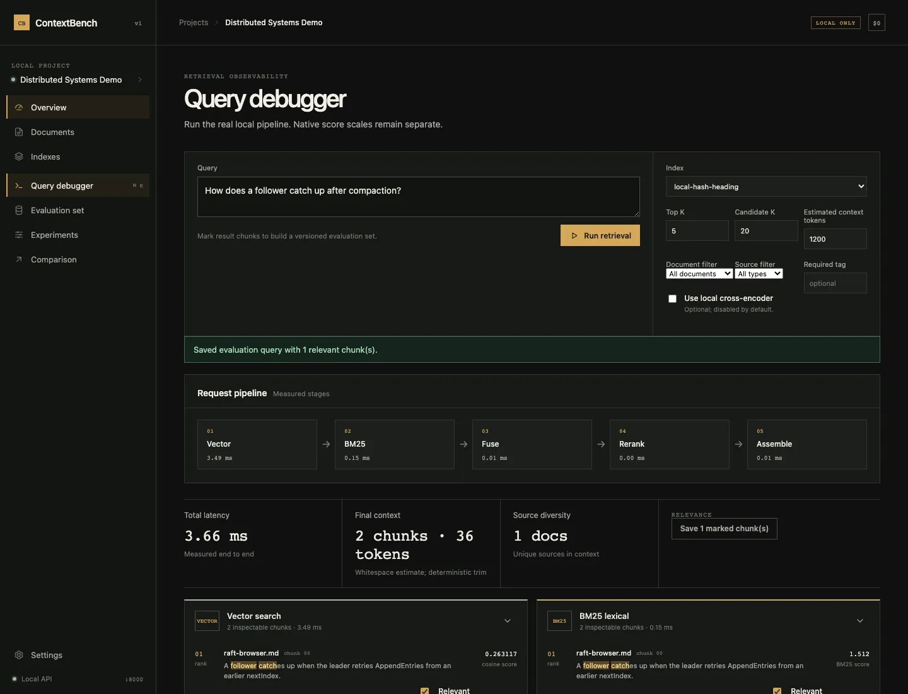Click the 3.66 ms total latency value
This screenshot has height=694, width=908.
click(x=216, y=536)
